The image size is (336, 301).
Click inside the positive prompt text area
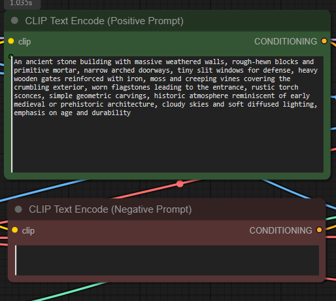(x=167, y=115)
